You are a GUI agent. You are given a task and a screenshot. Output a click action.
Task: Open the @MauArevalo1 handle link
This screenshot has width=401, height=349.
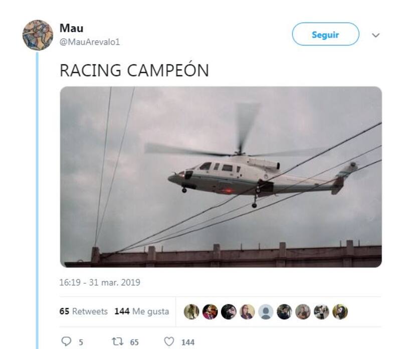coord(90,42)
